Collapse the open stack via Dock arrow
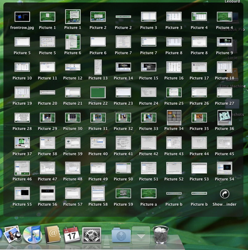 tap(141, 235)
